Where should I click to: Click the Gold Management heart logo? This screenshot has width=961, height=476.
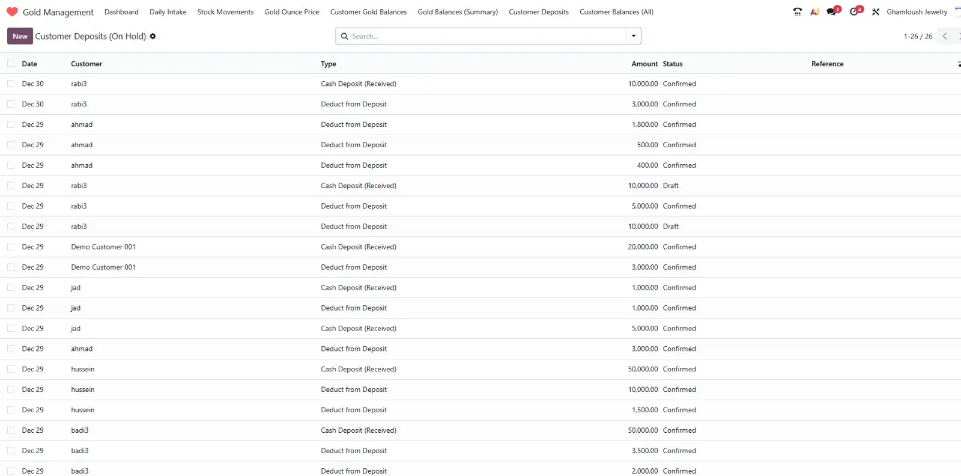tap(12, 12)
